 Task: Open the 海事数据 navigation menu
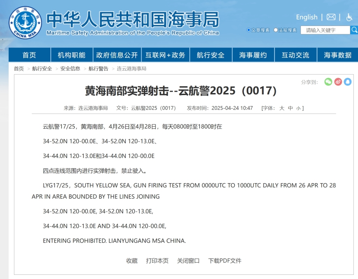(337, 55)
